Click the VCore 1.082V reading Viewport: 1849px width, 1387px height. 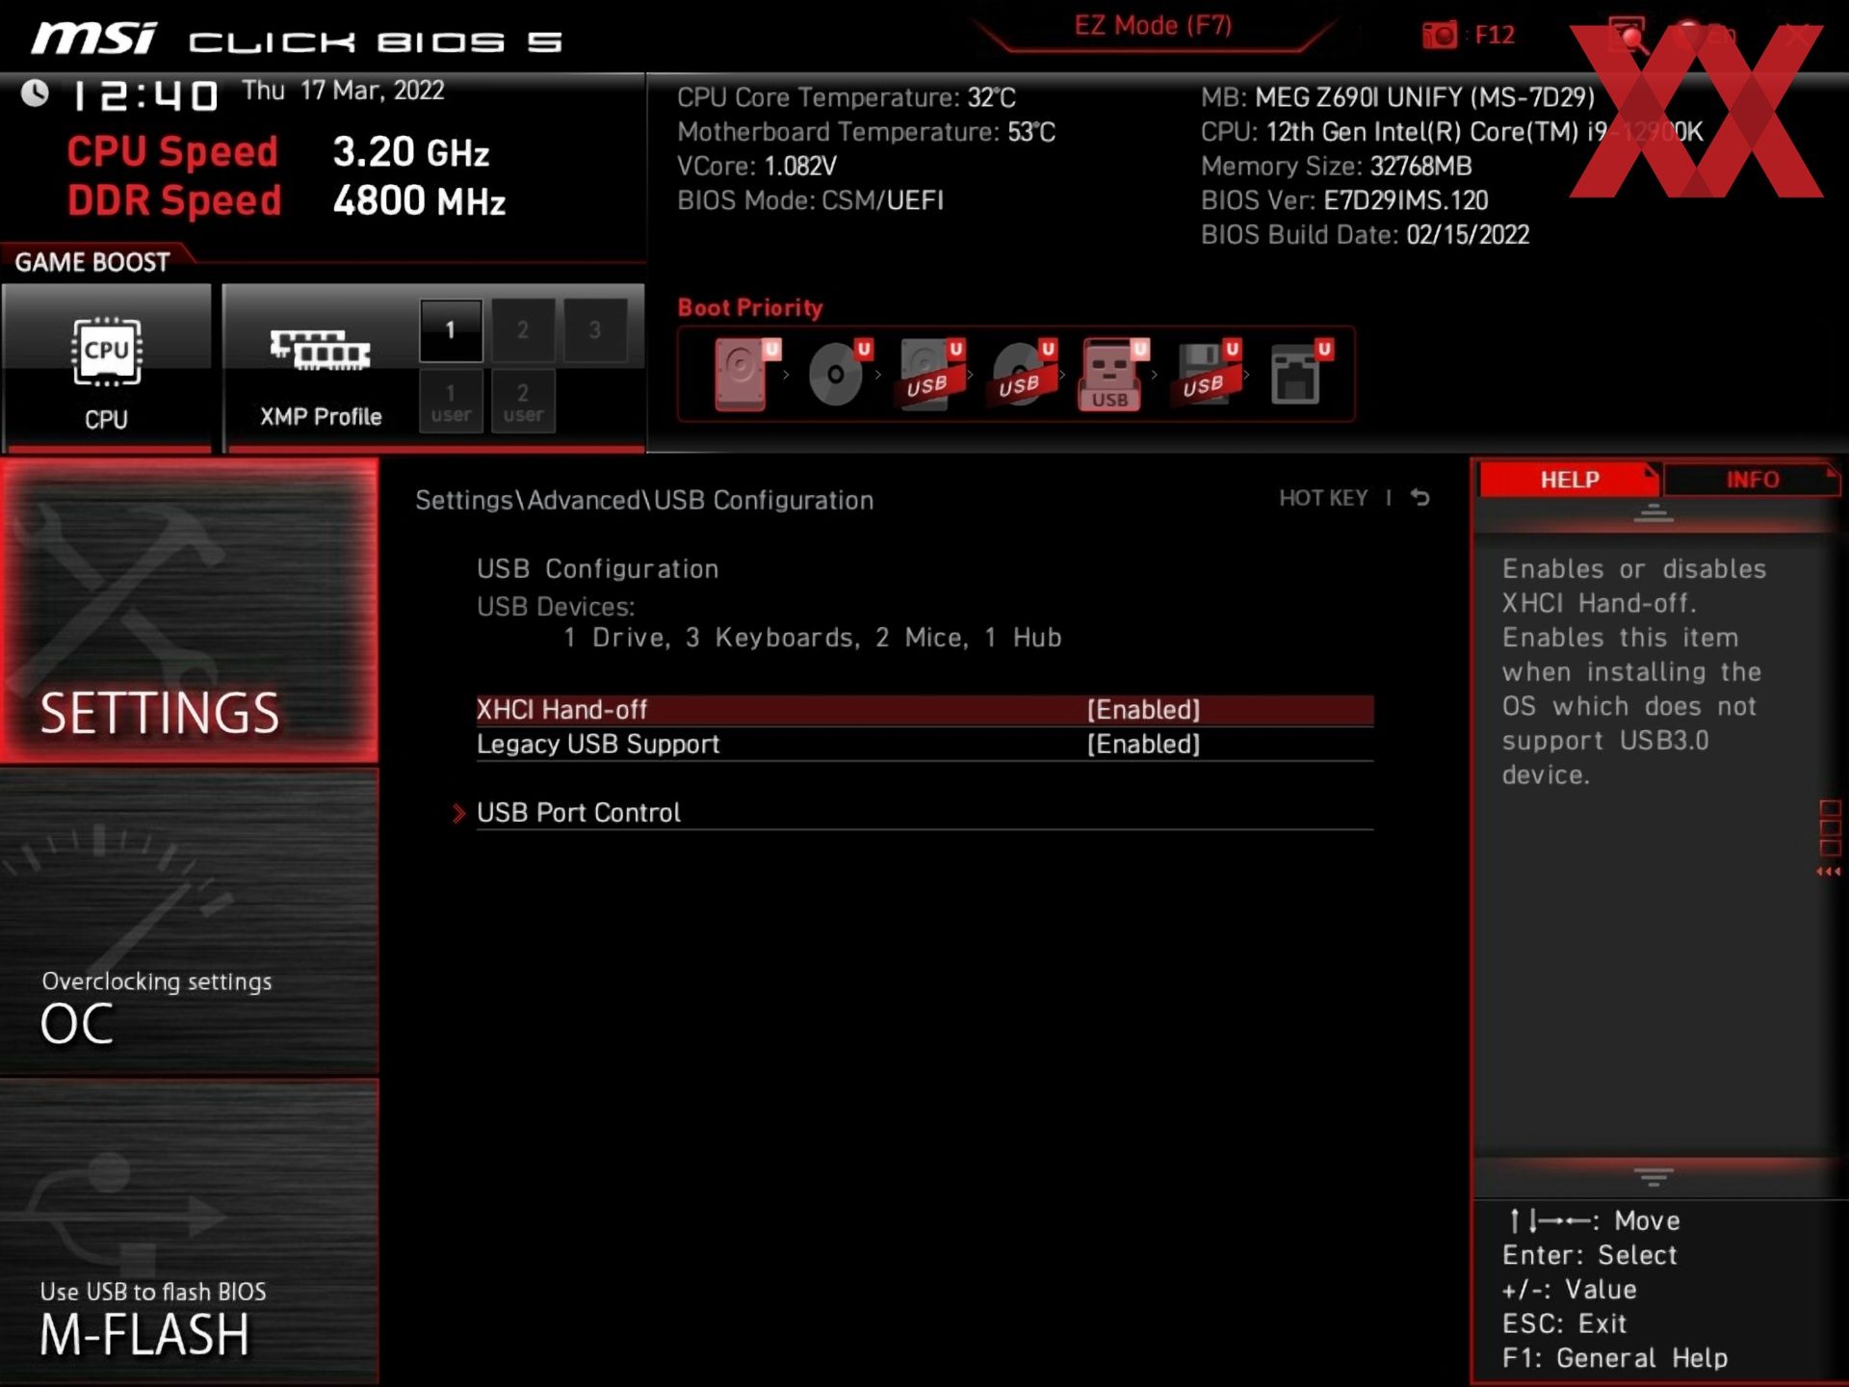pos(757,167)
